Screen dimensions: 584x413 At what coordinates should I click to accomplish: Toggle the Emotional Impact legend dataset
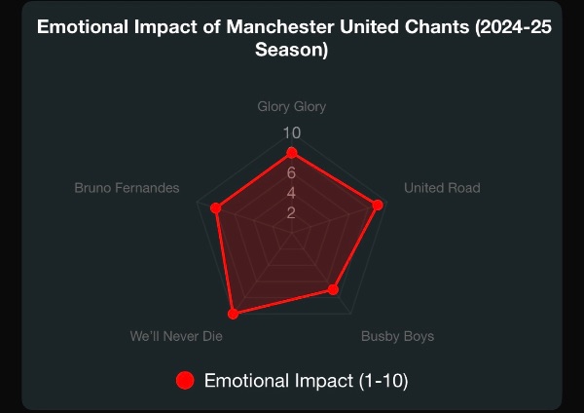click(x=292, y=381)
